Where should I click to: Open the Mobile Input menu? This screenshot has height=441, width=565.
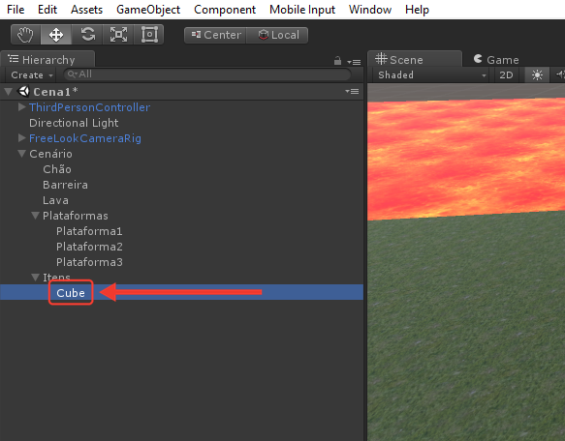tap(302, 10)
